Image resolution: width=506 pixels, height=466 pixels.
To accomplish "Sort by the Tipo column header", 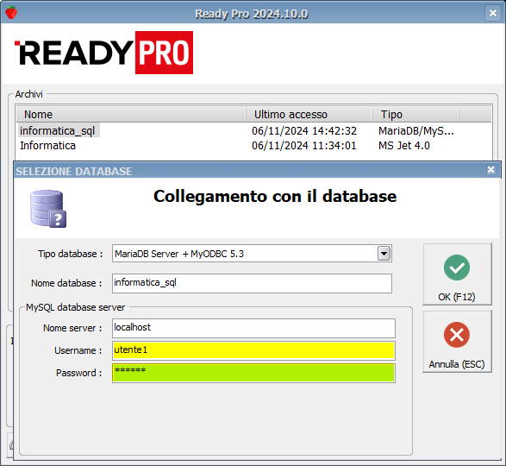I will (x=415, y=115).
